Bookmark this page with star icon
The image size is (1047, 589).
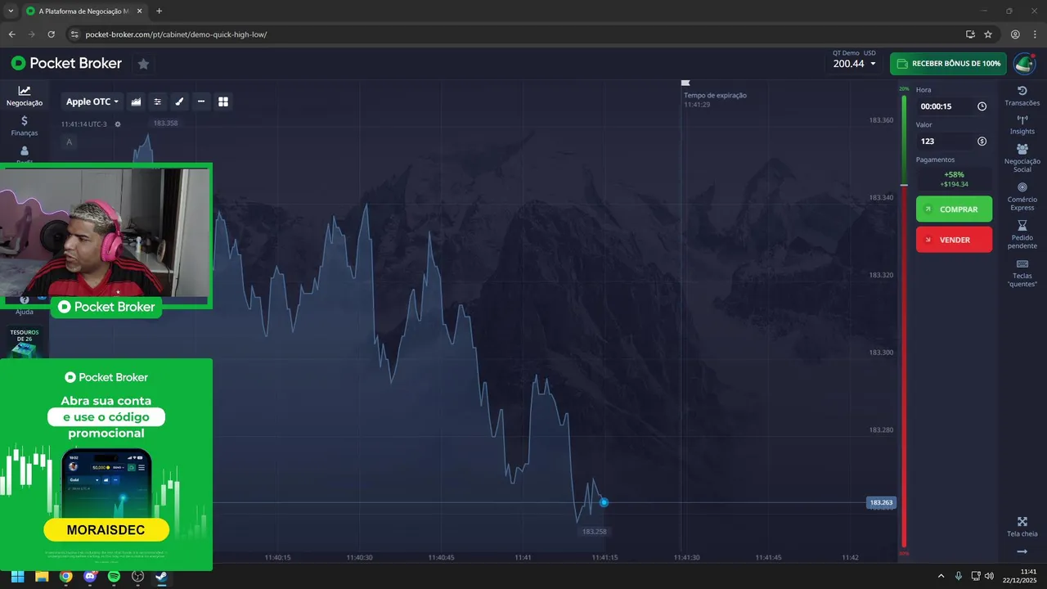988,34
